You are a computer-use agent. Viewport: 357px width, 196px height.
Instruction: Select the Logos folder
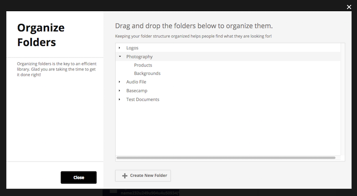(132, 48)
